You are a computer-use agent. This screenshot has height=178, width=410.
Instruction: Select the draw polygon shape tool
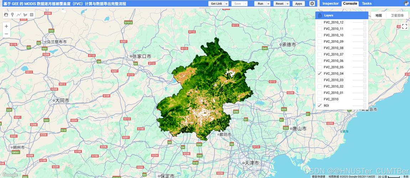click(25, 15)
